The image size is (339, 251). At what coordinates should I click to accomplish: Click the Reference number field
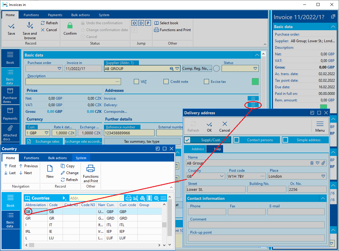coord(129,133)
